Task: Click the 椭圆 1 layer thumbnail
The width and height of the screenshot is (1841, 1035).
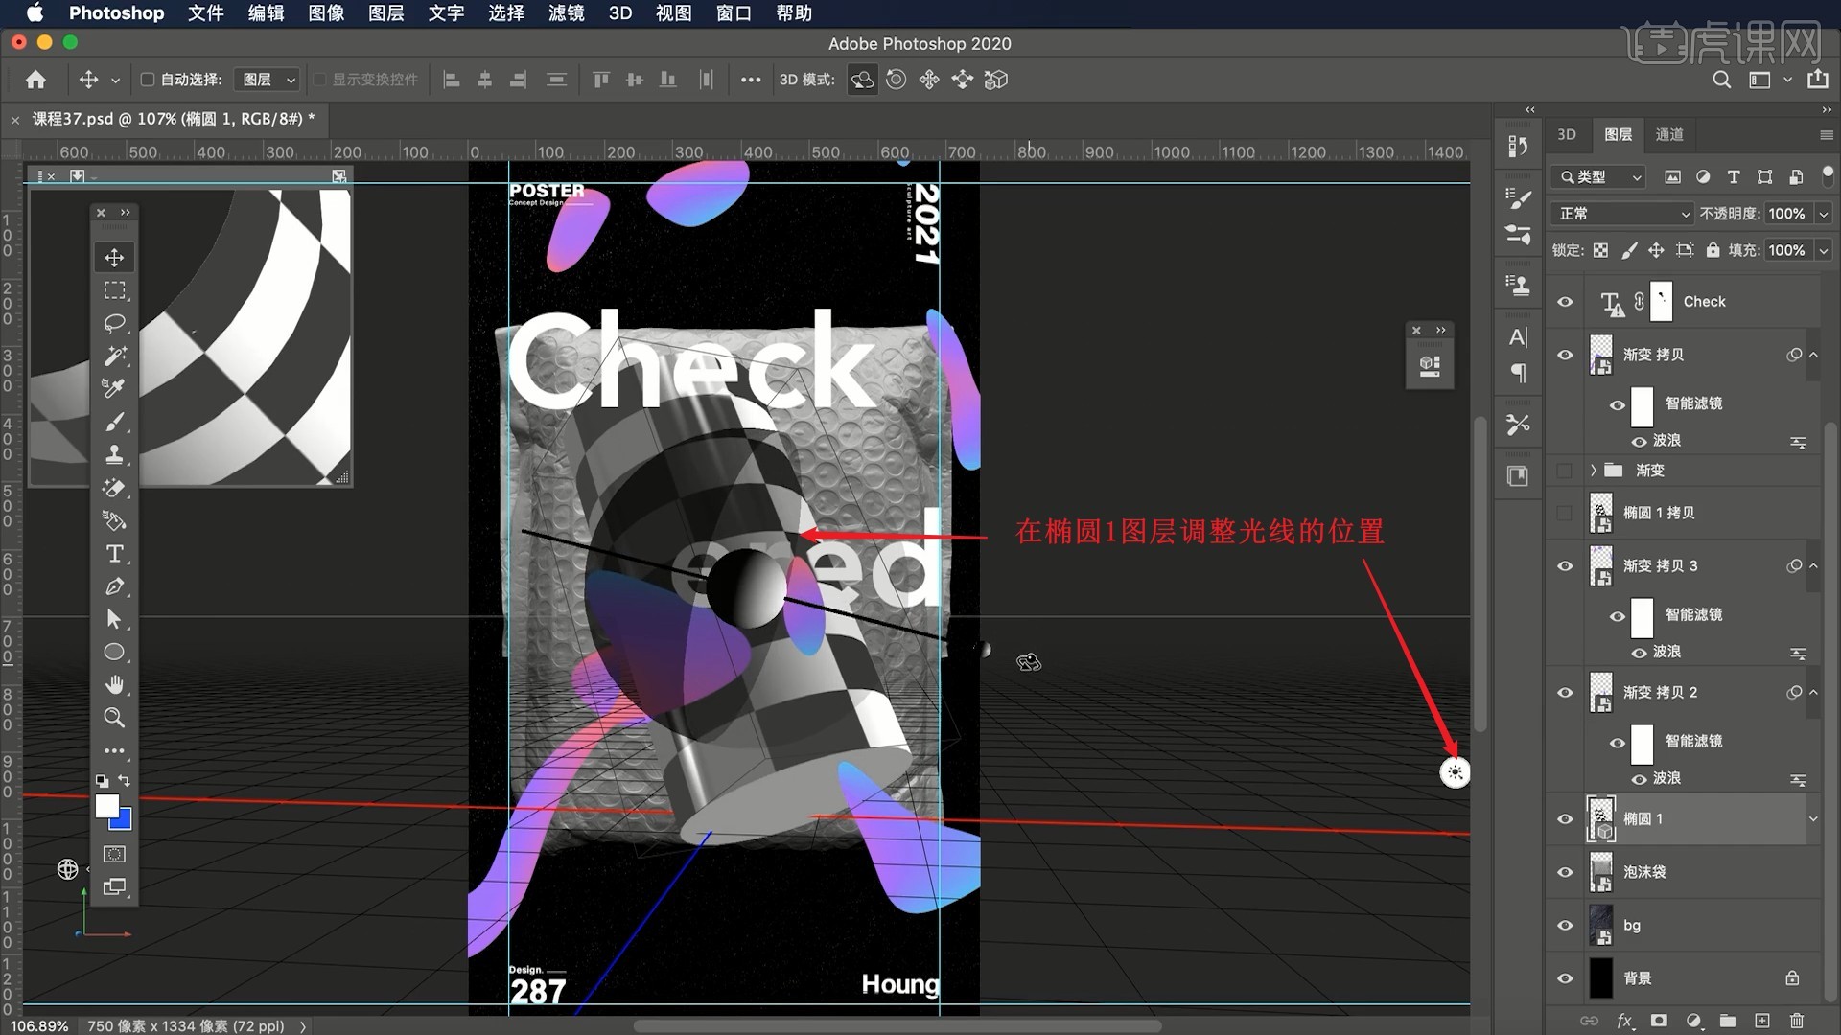Action: point(1598,817)
